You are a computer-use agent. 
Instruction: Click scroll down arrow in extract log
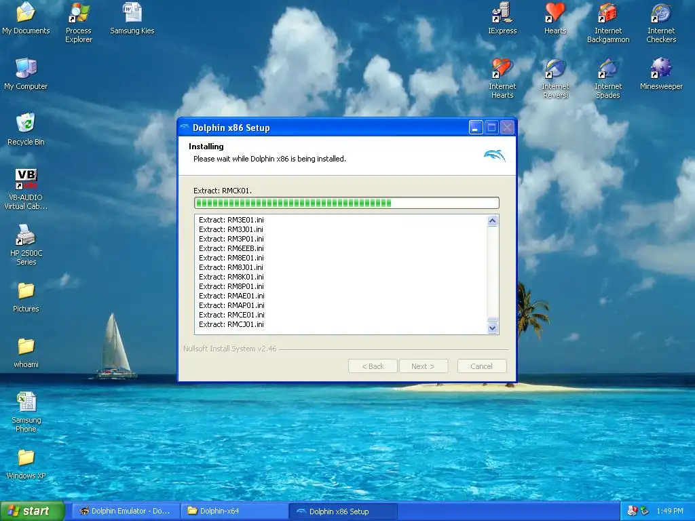493,328
